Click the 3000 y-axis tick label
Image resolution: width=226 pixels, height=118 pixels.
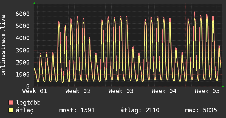click(x=23, y=50)
